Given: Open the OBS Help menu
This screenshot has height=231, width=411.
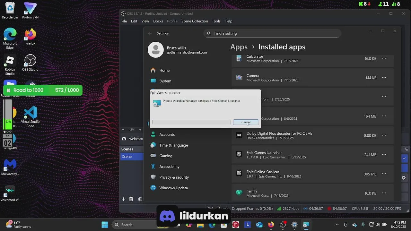Looking at the screenshot, I should pos(228,21).
